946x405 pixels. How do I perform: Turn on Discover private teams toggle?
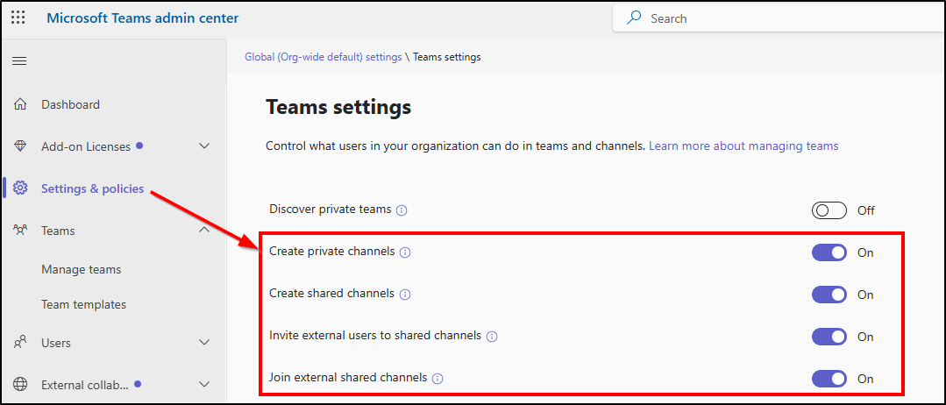pyautogui.click(x=829, y=210)
